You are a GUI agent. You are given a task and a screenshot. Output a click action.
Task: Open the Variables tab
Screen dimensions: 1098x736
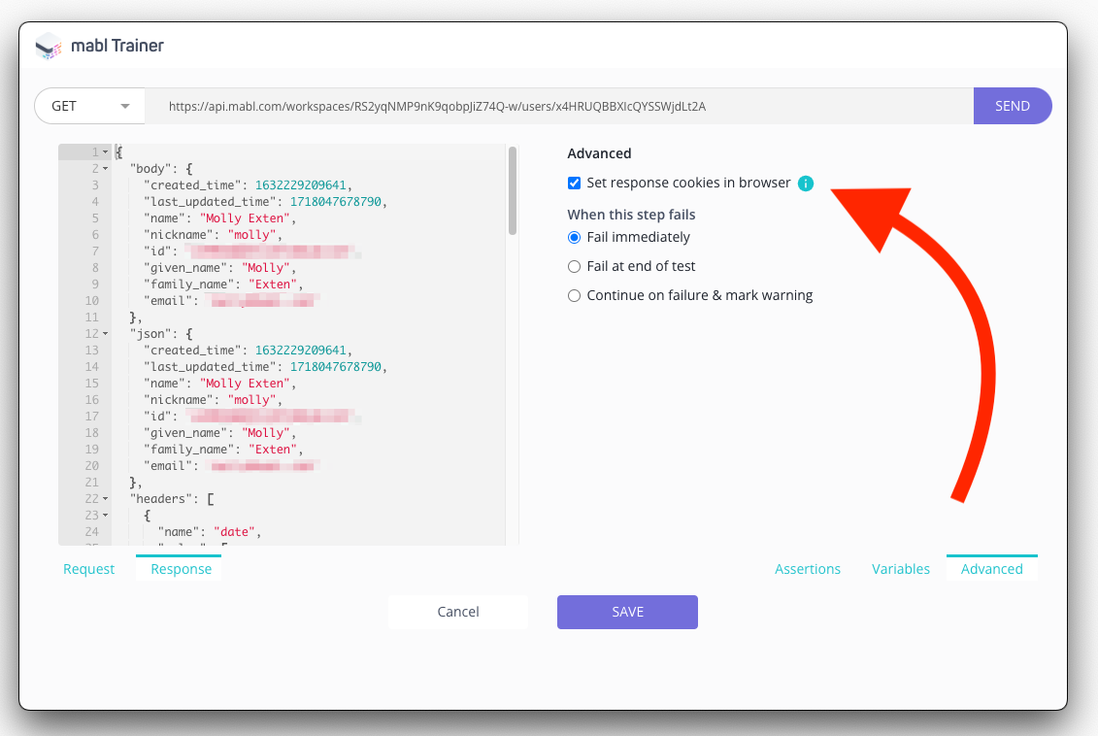(x=901, y=569)
